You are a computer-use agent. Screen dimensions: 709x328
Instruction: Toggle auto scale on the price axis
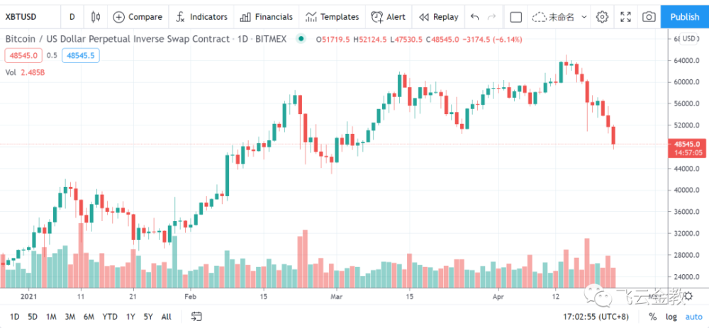coord(693,316)
